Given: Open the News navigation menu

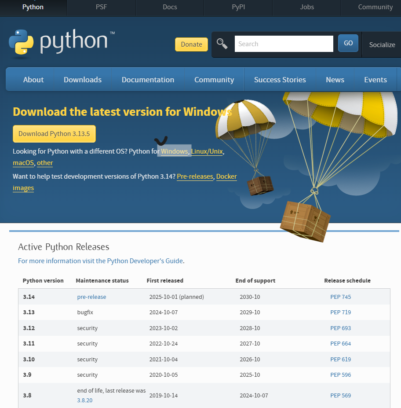Looking at the screenshot, I should (x=335, y=80).
